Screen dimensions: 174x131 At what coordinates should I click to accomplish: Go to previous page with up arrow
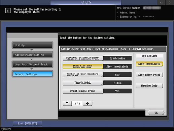click(x=67, y=103)
